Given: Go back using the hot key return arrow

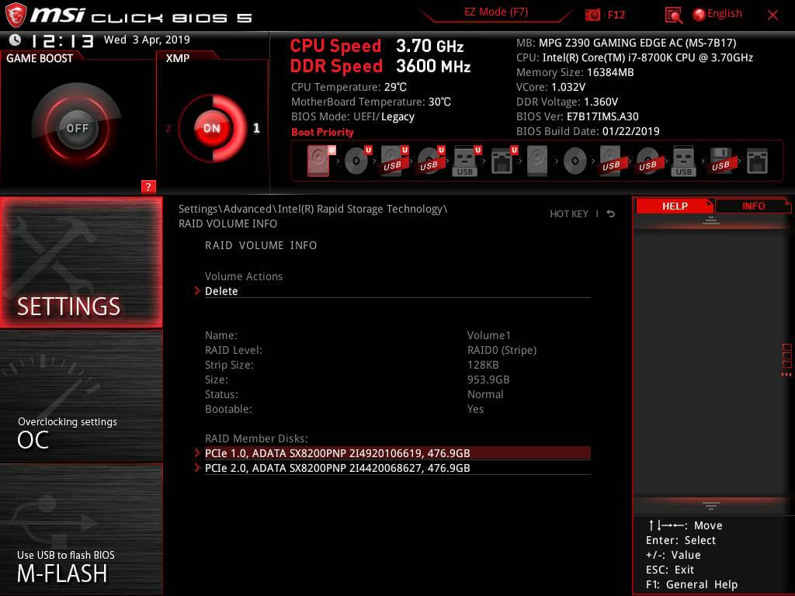Looking at the screenshot, I should (611, 214).
